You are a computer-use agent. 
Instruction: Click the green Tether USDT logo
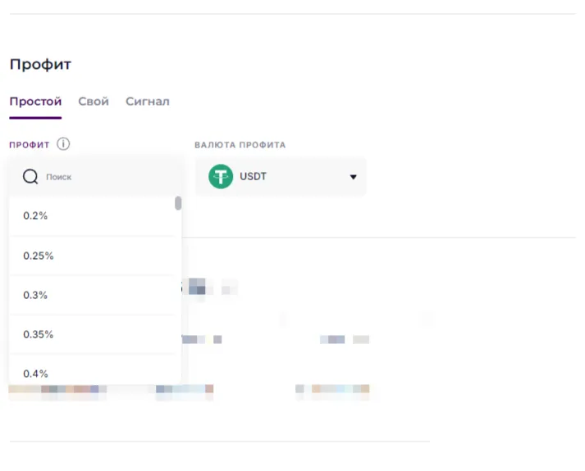coord(221,176)
